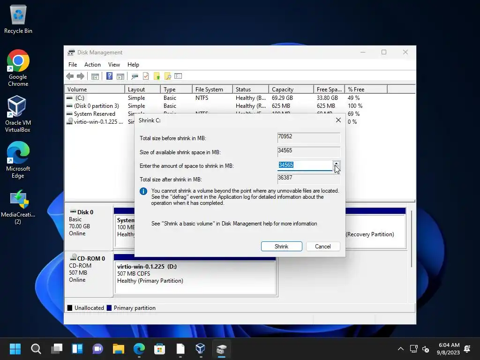Increase the shrink amount with the up spinner
480x360 pixels.
336,164
